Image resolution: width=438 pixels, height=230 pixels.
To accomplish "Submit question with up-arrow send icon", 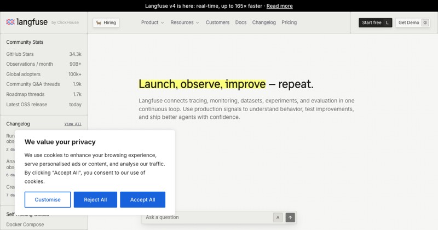I will (290, 217).
